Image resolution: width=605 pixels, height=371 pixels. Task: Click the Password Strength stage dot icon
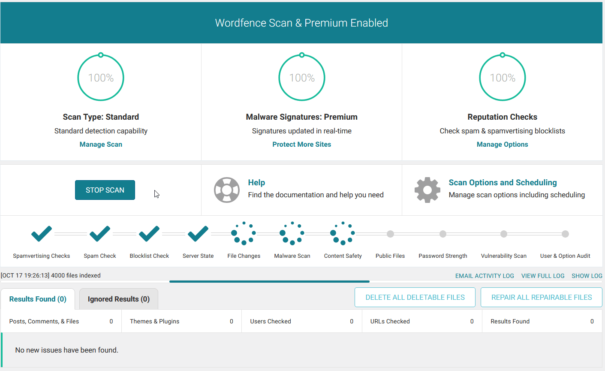coord(442,234)
